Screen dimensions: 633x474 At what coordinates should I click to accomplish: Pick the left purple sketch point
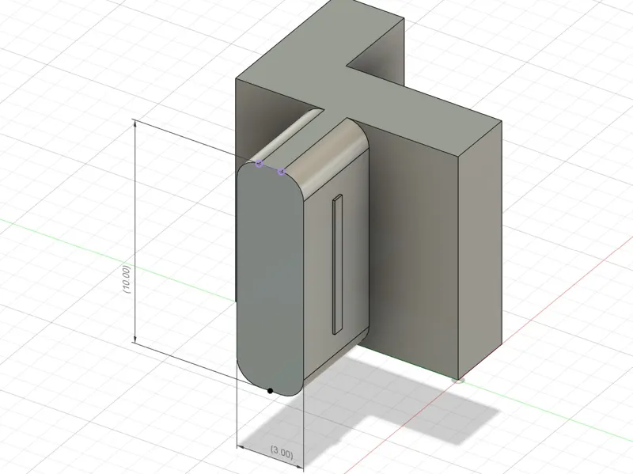(x=260, y=164)
